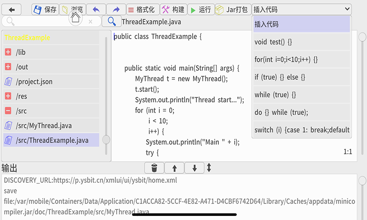Open /src/MyThread.java in file tree
This screenshot has height=220, width=367.
point(44,126)
